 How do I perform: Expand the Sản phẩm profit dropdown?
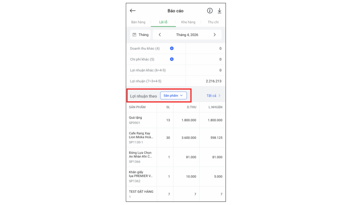pyautogui.click(x=173, y=95)
